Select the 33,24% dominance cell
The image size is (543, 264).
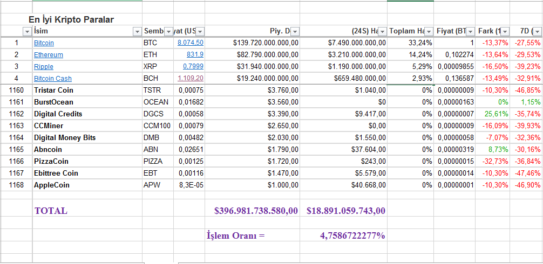pos(410,43)
